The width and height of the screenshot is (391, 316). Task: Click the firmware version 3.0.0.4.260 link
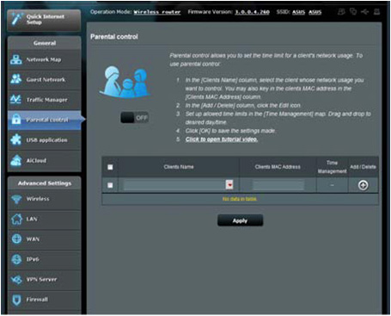point(252,12)
